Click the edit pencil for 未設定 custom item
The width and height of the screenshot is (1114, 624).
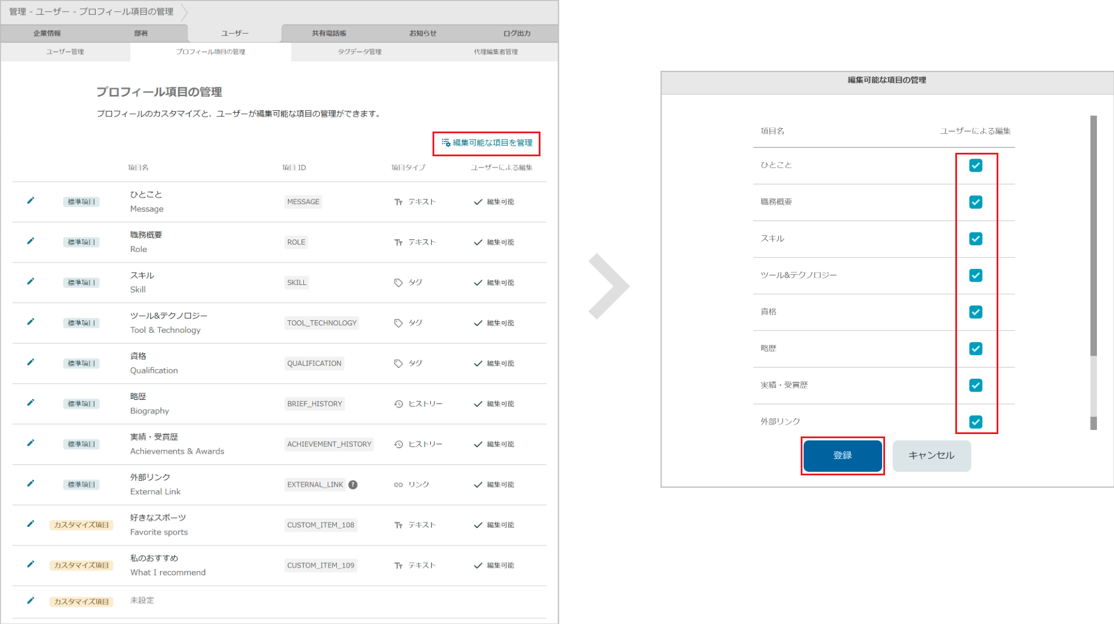[x=31, y=602]
